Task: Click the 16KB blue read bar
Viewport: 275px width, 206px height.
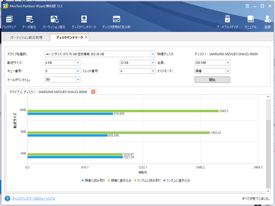Action: [x=70, y=114]
